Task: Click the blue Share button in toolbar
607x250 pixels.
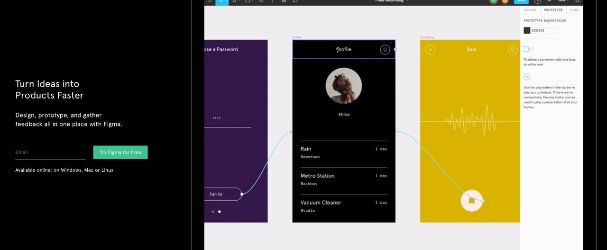Action: pyautogui.click(x=521, y=1)
